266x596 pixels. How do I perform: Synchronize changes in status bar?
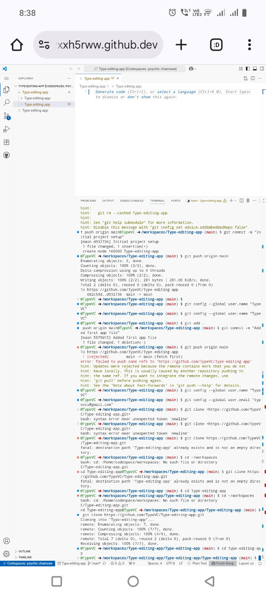104,563
